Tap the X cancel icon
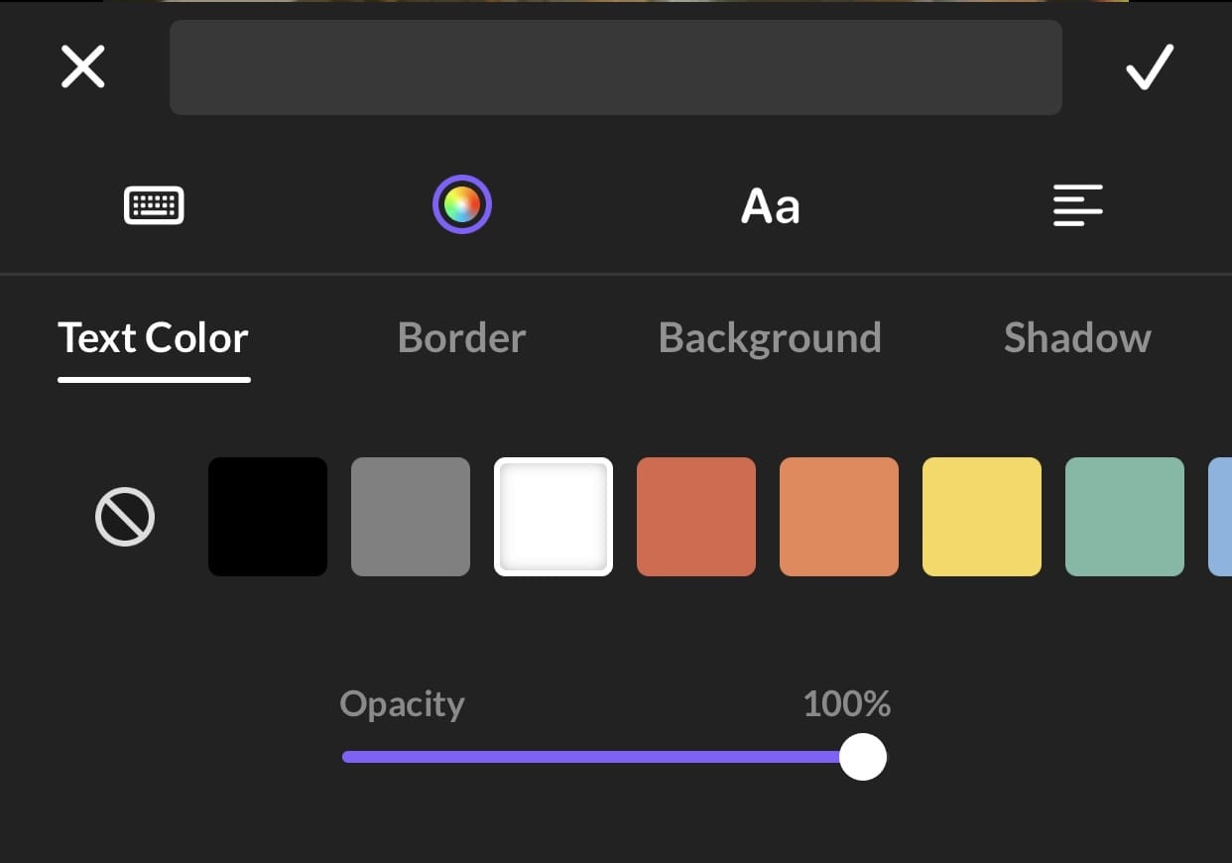The width and height of the screenshot is (1232, 863). [83, 67]
